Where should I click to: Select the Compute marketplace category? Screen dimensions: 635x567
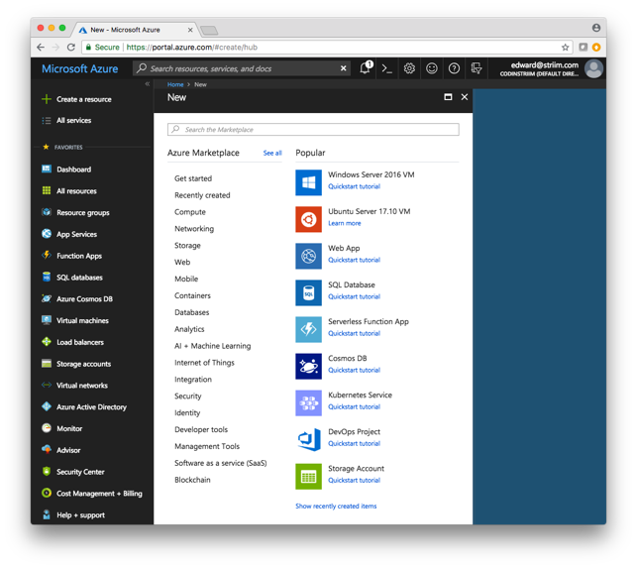(x=190, y=211)
